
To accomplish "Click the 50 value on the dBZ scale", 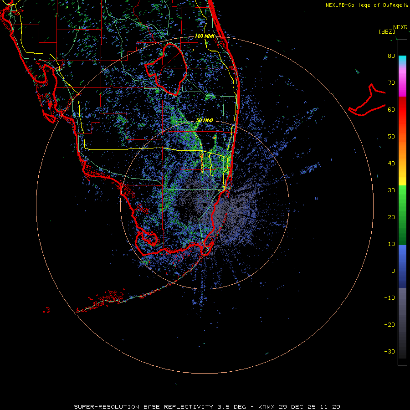I will coord(391,137).
